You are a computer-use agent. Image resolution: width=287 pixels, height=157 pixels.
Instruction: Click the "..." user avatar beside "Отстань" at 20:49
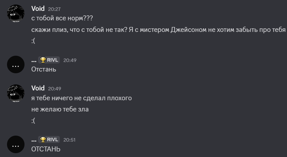pyautogui.click(x=16, y=64)
